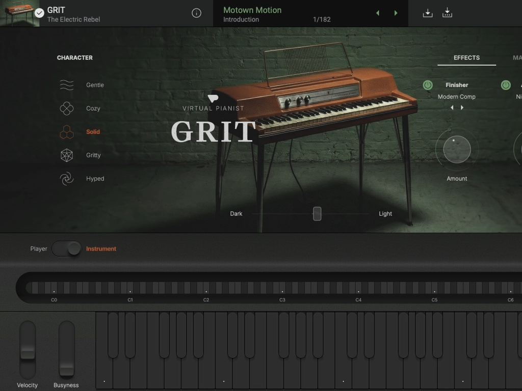The width and height of the screenshot is (522, 391).
Task: Click the Gentle character wave icon
Action: point(67,85)
